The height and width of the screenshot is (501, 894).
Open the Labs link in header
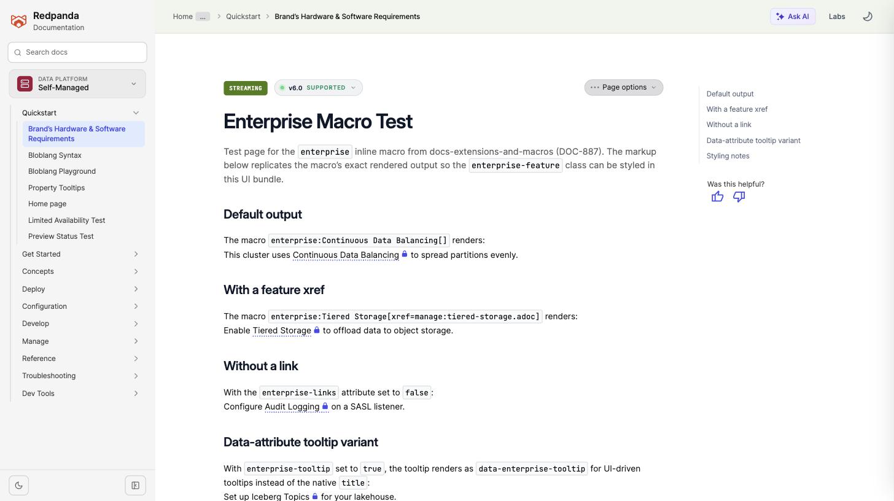point(837,17)
